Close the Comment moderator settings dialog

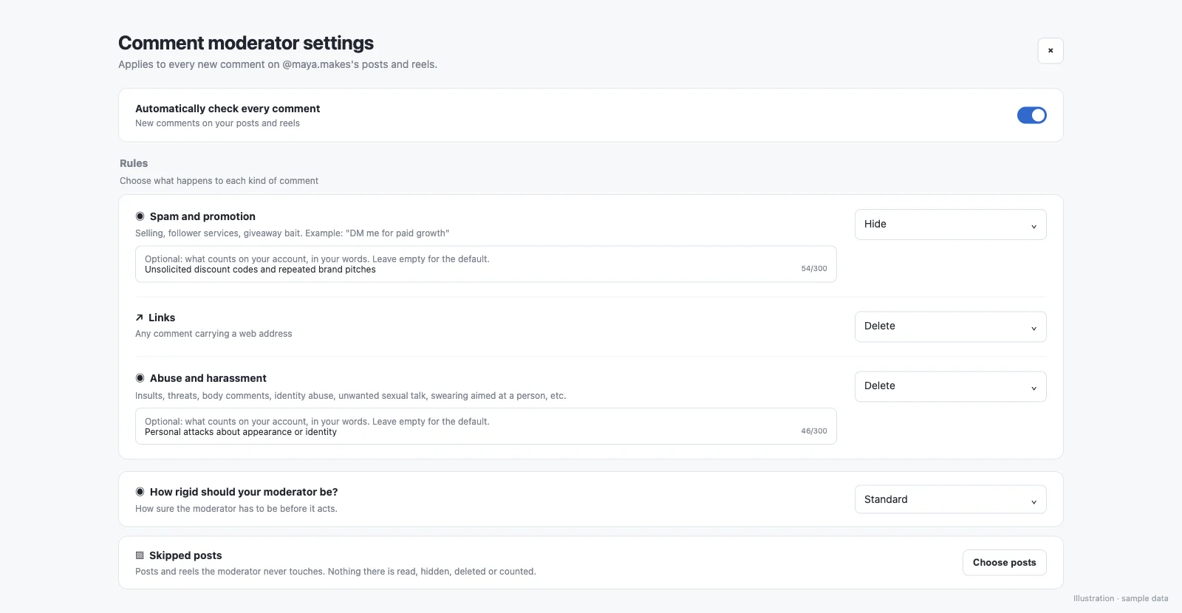point(1051,51)
